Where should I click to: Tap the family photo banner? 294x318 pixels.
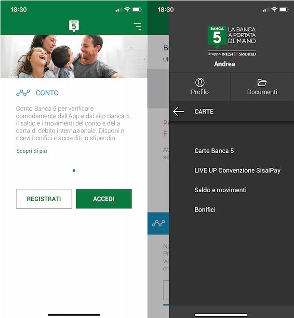[74, 56]
